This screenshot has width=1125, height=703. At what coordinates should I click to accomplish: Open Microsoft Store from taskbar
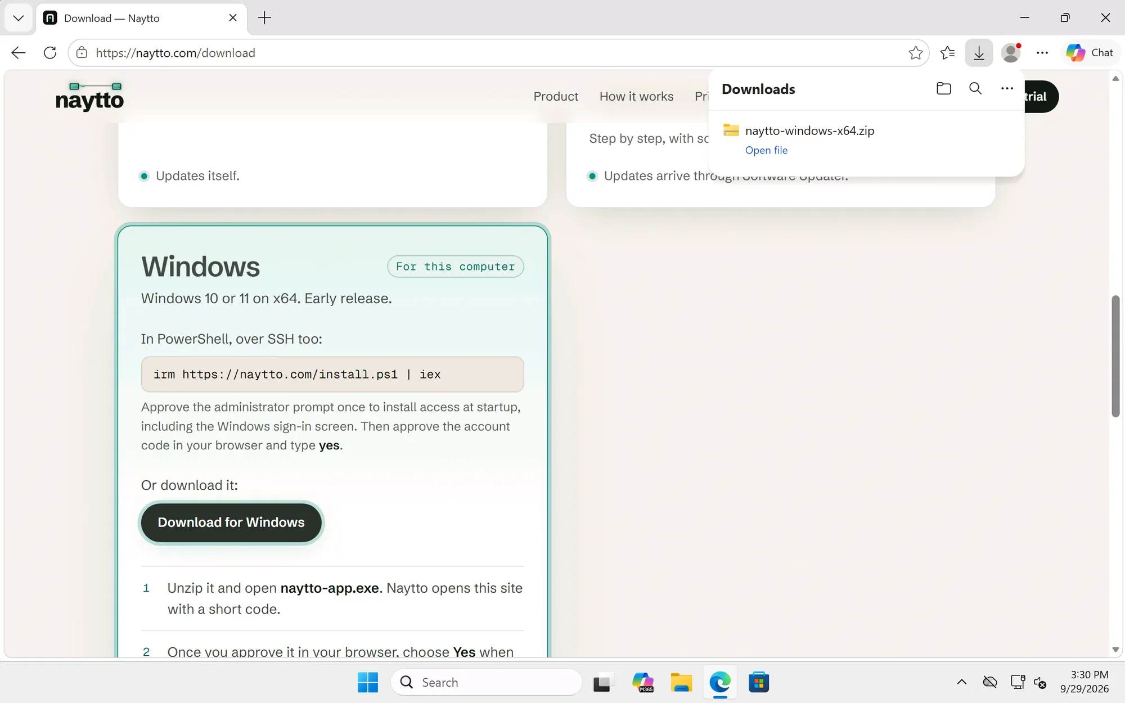[759, 682]
